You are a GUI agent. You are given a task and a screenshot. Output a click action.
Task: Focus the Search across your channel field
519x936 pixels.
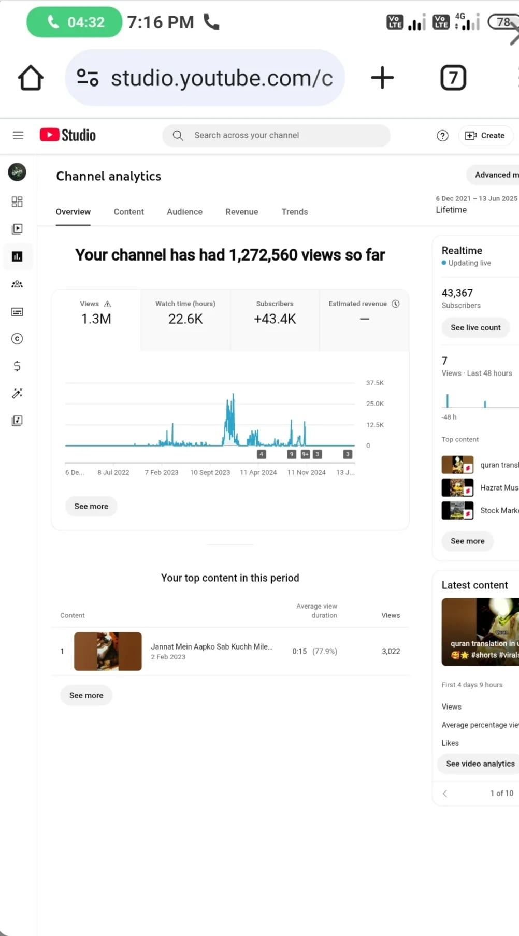point(276,135)
